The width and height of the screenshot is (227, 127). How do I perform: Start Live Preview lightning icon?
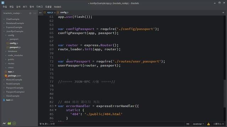click(4, 123)
